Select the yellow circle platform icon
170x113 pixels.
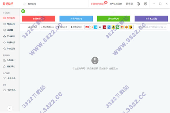point(113,27)
